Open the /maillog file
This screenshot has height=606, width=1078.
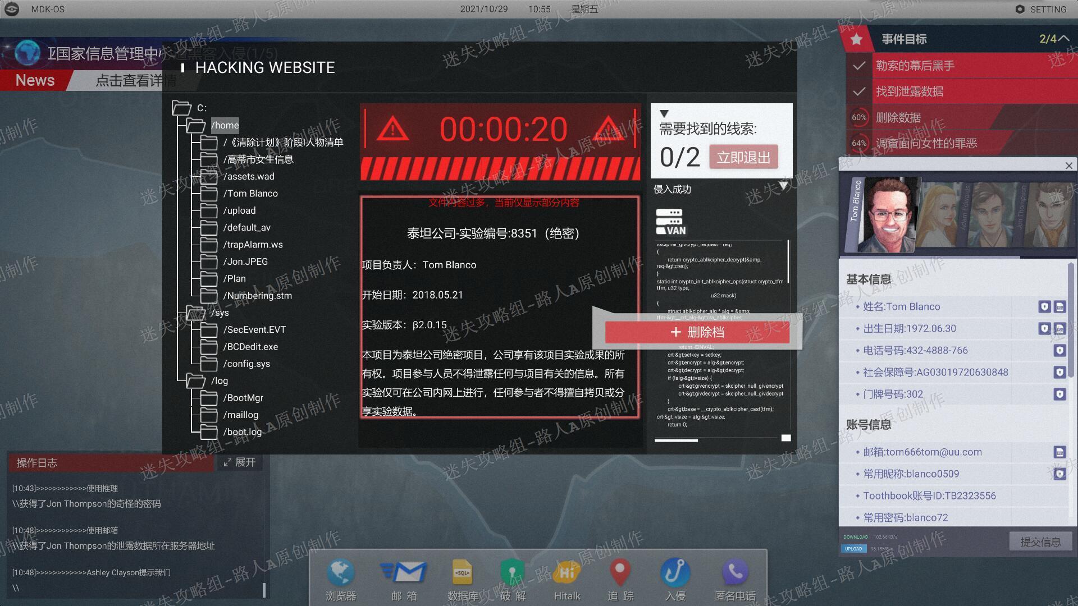pos(240,415)
